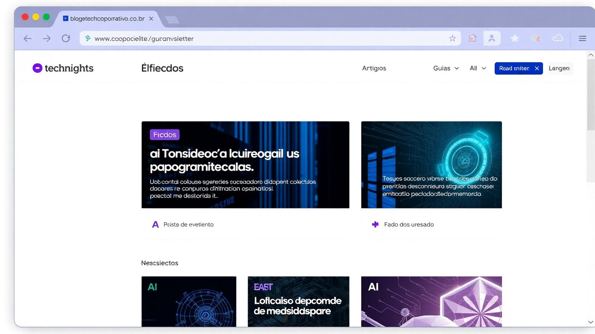Open the purple AI geometric card thumbnail
The image size is (595, 334).
(x=431, y=301)
